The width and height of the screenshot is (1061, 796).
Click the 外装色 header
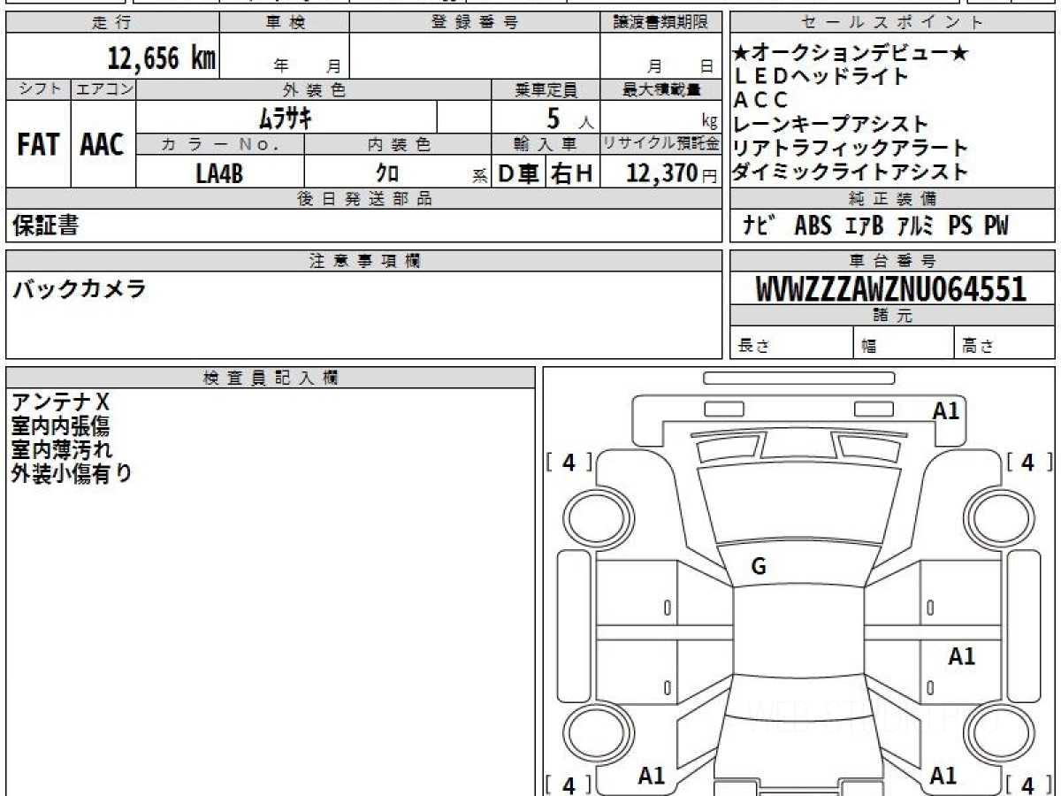pos(314,89)
